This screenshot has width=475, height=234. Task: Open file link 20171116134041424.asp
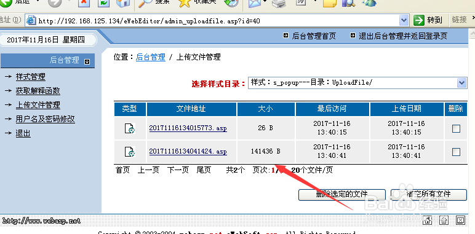click(x=188, y=152)
